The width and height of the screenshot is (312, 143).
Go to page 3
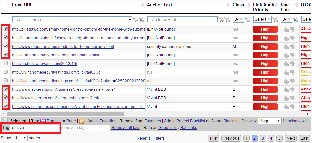[x=263, y=138]
